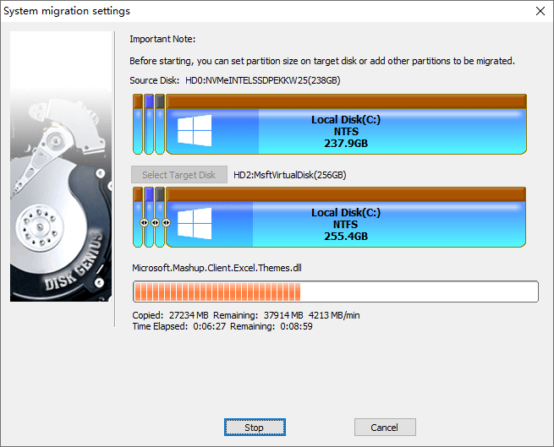This screenshot has height=447, width=554.
Task: Click the 4213 MB/min speed value
Action: (334, 315)
